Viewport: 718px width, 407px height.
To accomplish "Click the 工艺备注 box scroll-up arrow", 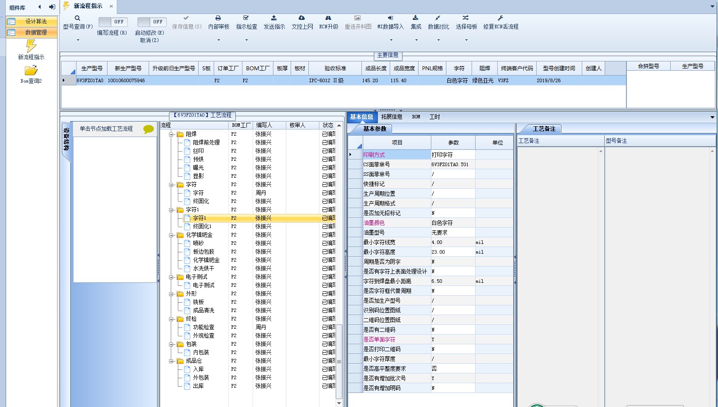I will pos(601,151).
